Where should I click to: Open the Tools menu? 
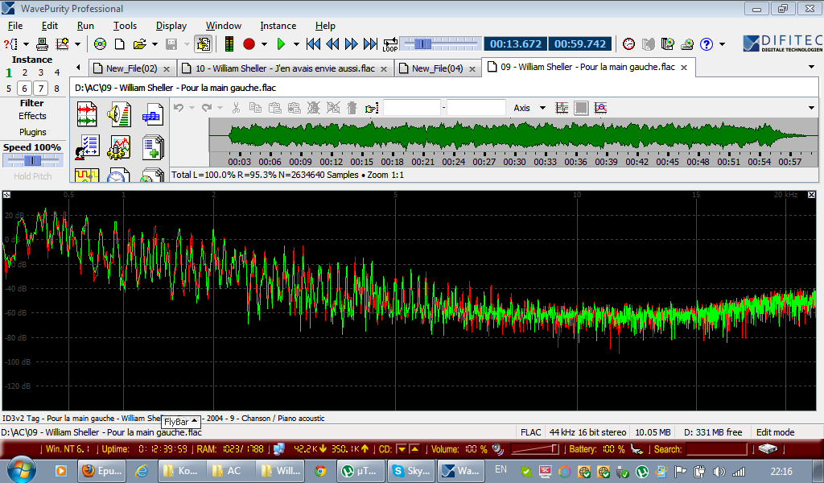[125, 26]
